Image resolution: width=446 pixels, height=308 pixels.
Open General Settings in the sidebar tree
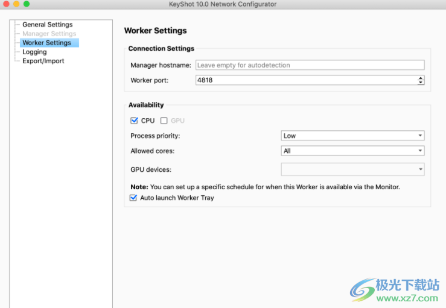pyautogui.click(x=48, y=25)
